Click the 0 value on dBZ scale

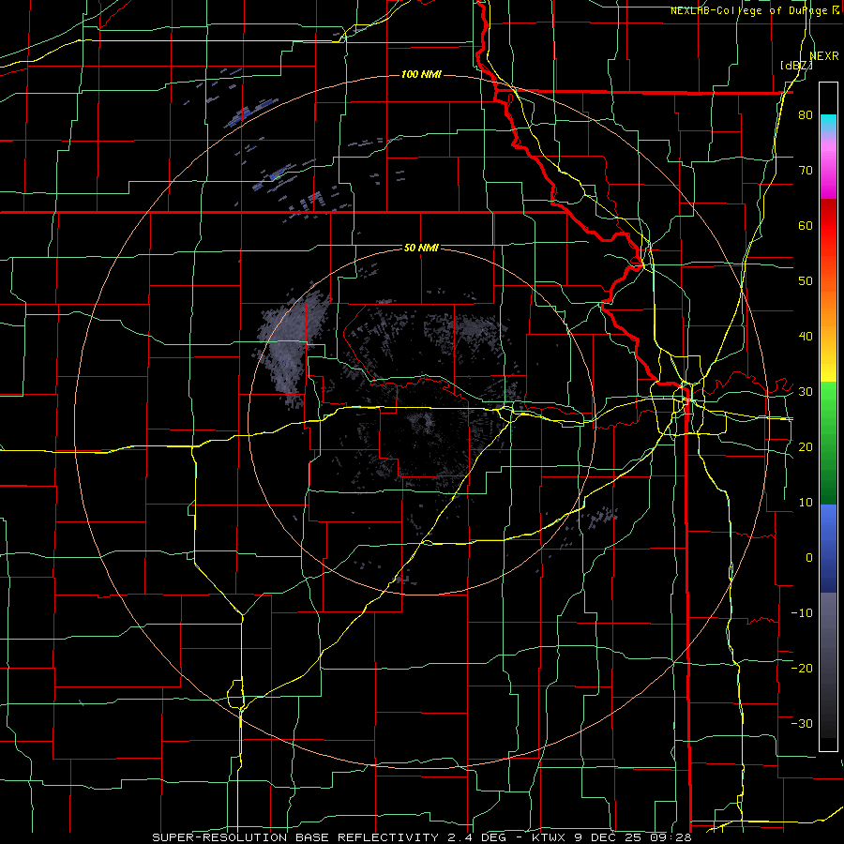[x=809, y=558]
